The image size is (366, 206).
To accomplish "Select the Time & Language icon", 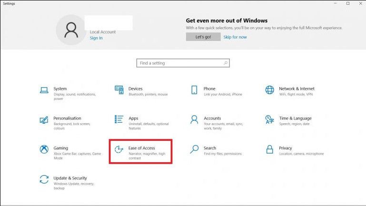I will [269, 119].
